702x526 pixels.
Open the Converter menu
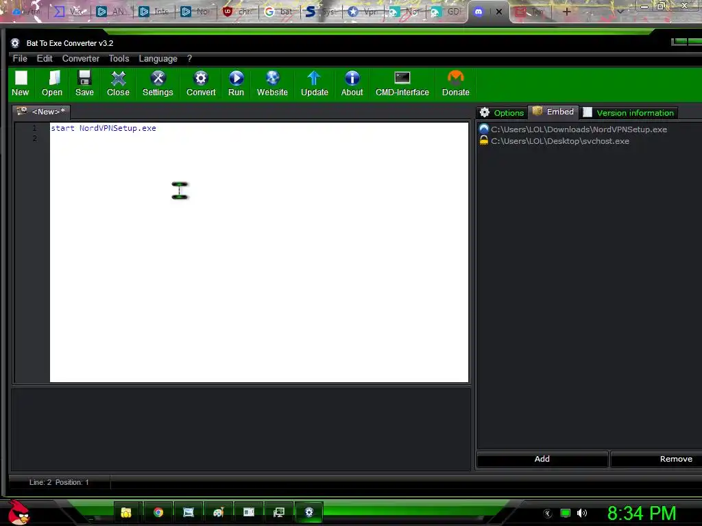point(81,59)
